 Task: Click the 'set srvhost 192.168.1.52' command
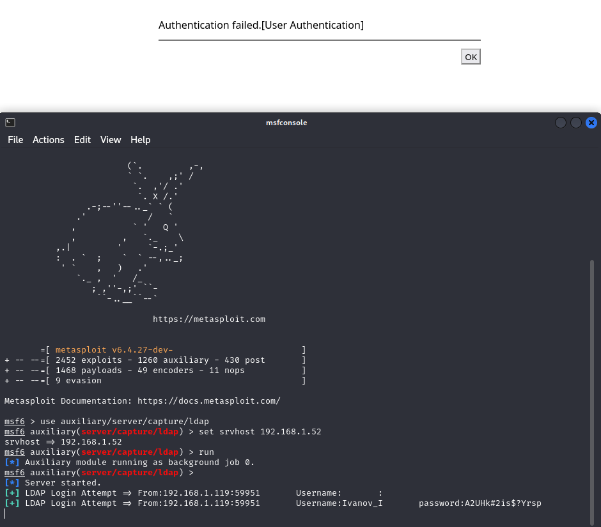click(260, 432)
